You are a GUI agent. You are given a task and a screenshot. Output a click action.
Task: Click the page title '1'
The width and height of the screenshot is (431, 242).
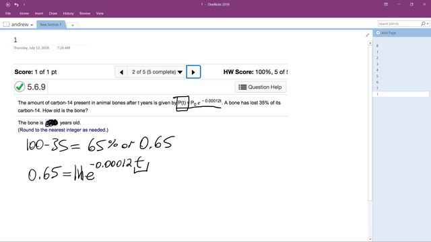(15, 40)
